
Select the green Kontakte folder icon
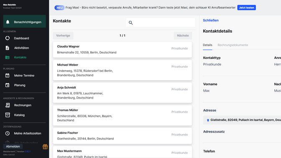[8, 57]
